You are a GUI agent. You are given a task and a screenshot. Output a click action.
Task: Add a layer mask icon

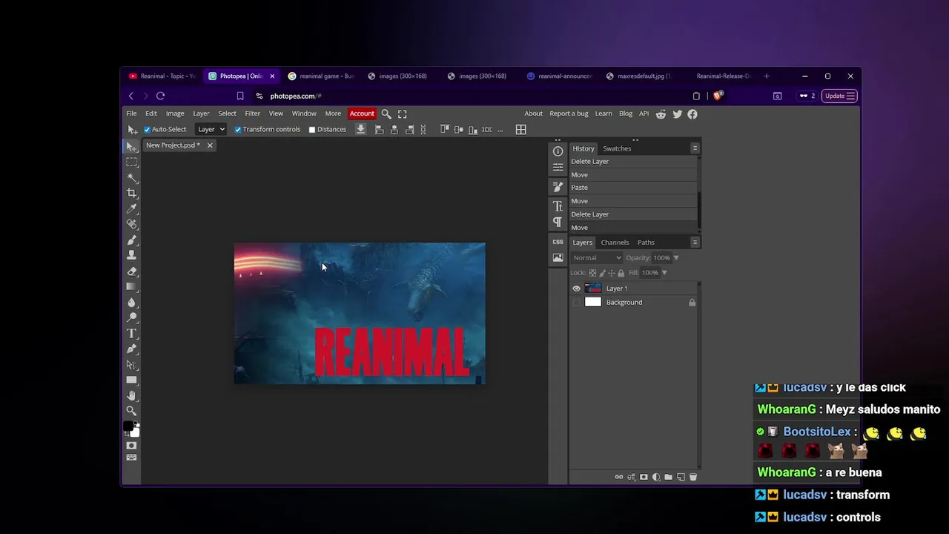pos(644,477)
